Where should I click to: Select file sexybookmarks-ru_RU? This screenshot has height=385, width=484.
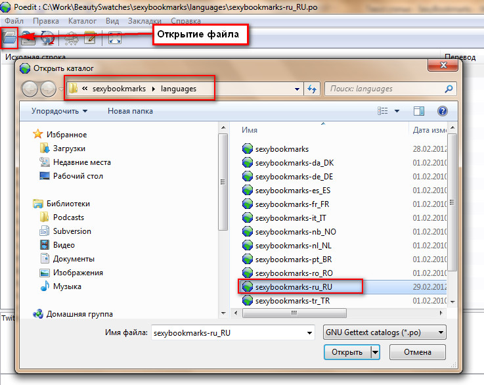tap(287, 287)
